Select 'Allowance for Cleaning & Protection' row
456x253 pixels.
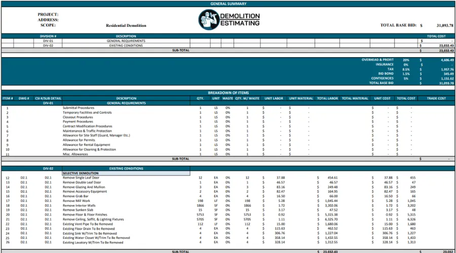point(89,149)
